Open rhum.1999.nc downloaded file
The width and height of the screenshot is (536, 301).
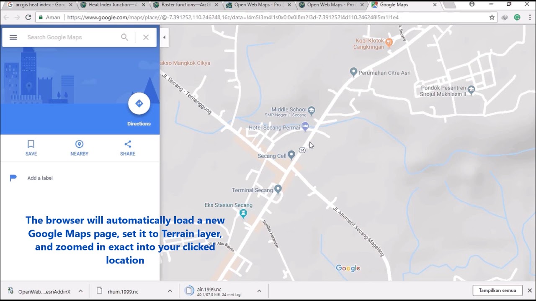coord(123,291)
